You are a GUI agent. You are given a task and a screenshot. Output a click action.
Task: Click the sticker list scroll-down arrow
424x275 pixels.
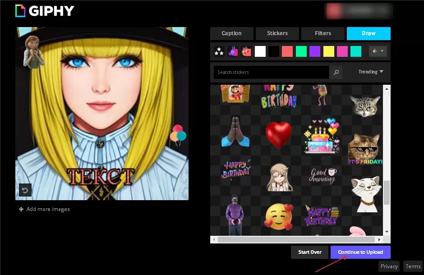pyautogui.click(x=387, y=232)
